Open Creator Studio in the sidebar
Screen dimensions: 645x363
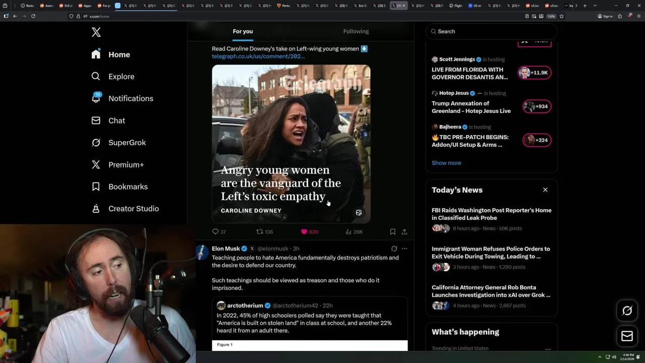click(125, 209)
